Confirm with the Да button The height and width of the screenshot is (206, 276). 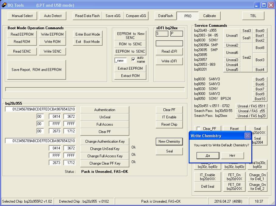tap(208, 155)
